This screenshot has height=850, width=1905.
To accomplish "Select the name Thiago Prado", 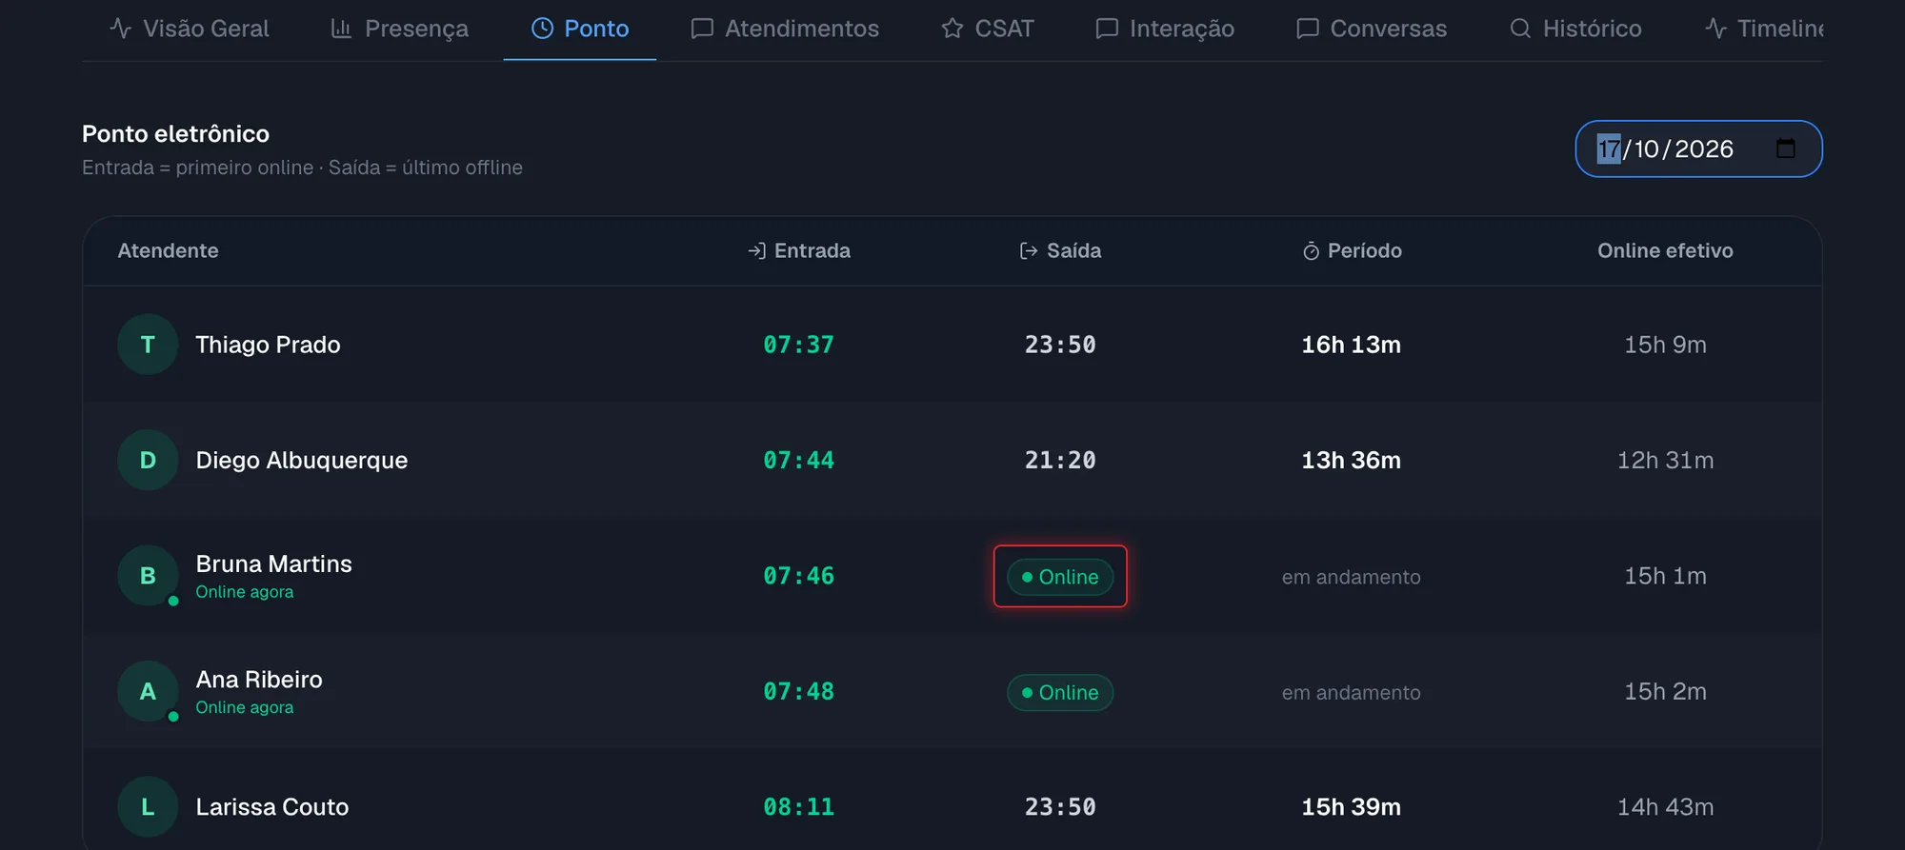I will click(x=268, y=345).
